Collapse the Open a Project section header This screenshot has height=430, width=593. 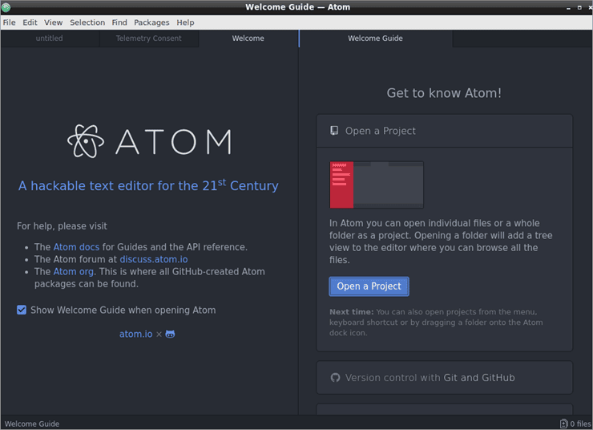tap(445, 131)
